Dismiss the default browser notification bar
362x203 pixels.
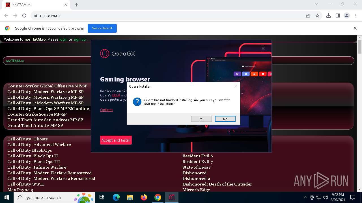coord(355,28)
